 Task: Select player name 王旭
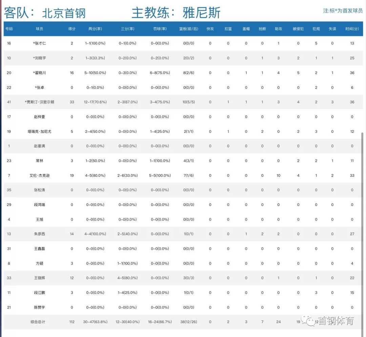click(x=39, y=219)
